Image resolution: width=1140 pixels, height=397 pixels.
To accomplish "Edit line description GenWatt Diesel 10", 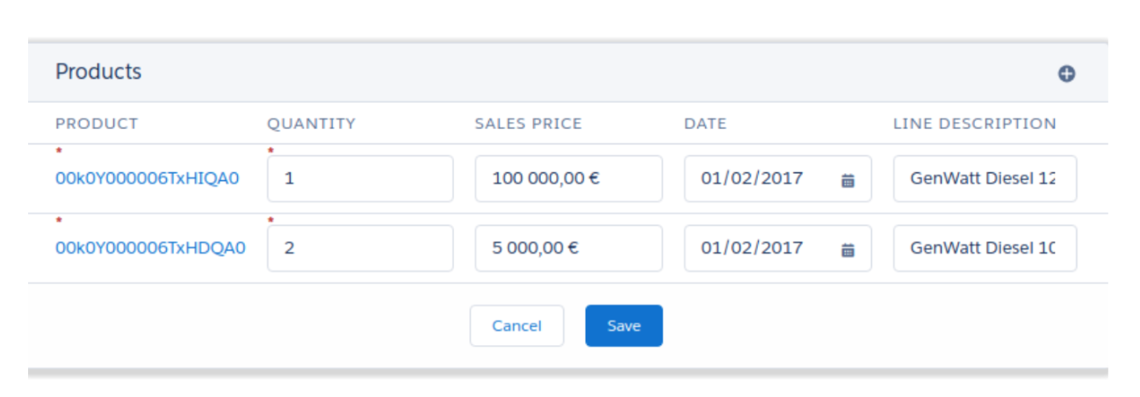I will [985, 249].
